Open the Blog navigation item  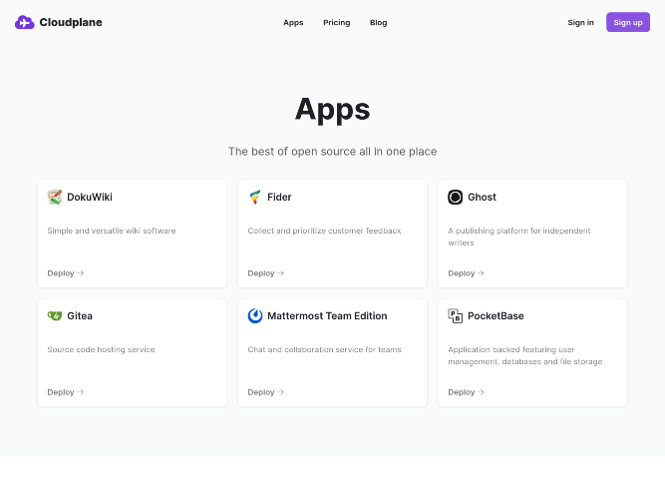[378, 23]
